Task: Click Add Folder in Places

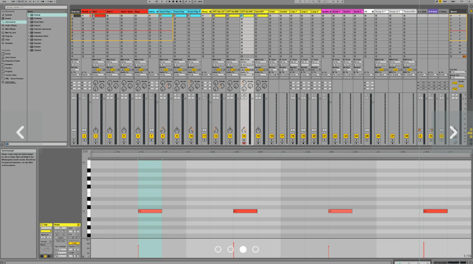Action: [x=10, y=82]
